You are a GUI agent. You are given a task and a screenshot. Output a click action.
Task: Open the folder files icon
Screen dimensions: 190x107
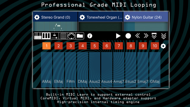tap(80, 36)
